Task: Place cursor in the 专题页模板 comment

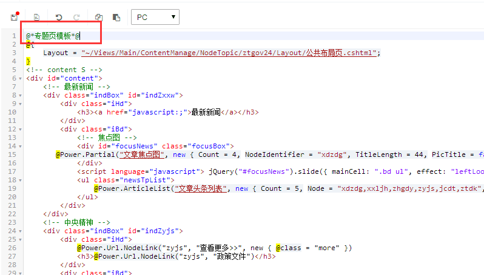Action: (53, 36)
